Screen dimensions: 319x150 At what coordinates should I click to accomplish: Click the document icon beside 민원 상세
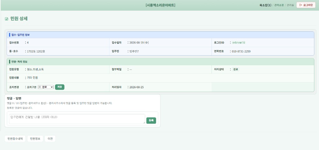(x=7, y=19)
